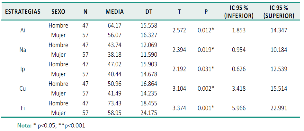This screenshot has height=131, width=304.
Task: Select the Cu strategy row label
Action: point(23,89)
